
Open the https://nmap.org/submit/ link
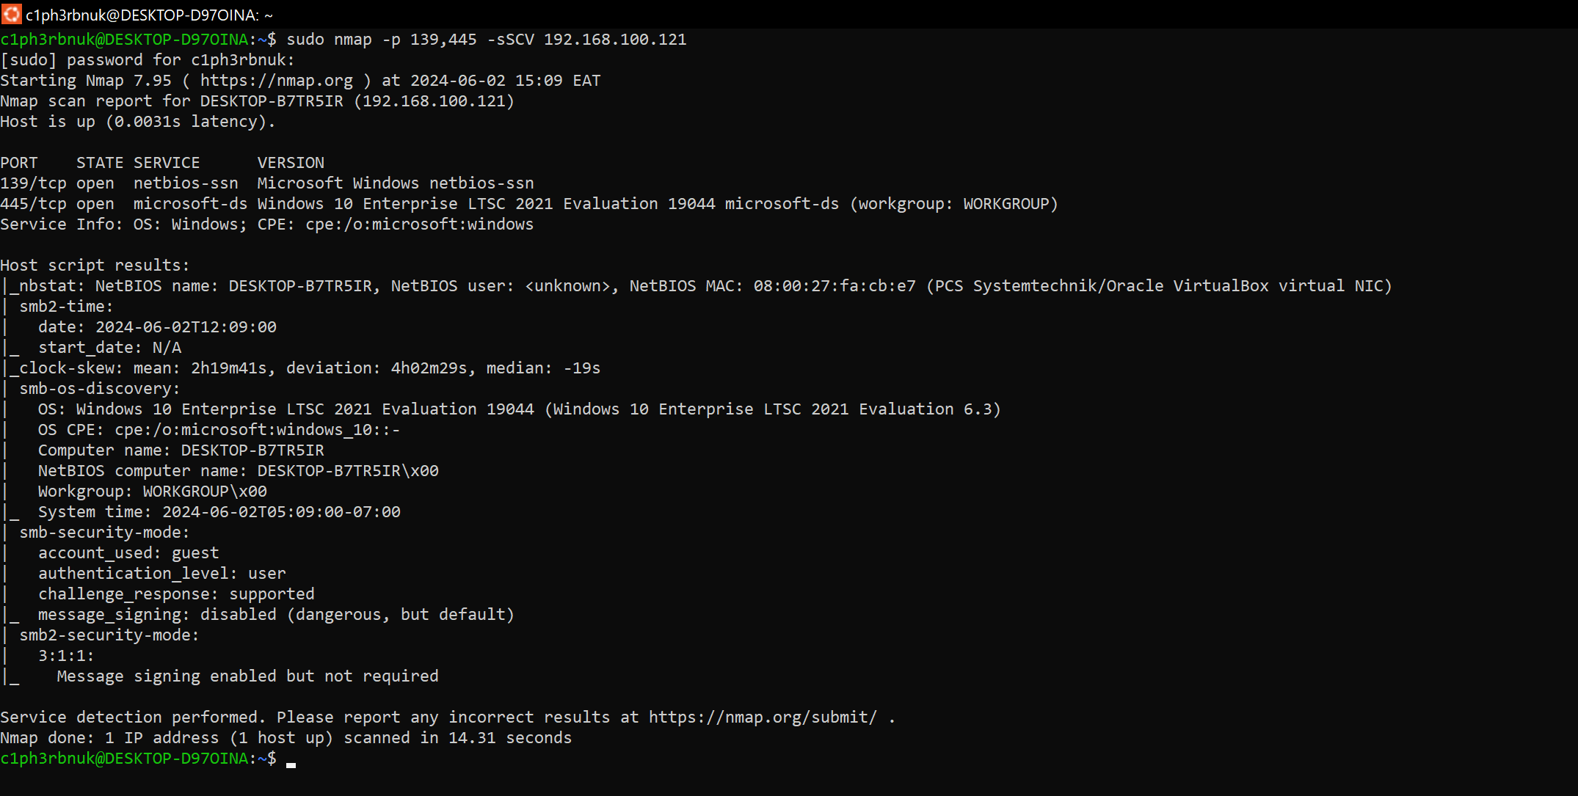pos(763,718)
